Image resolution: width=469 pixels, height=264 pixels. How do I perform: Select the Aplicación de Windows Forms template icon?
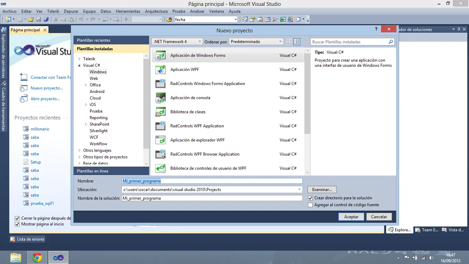pyautogui.click(x=160, y=55)
